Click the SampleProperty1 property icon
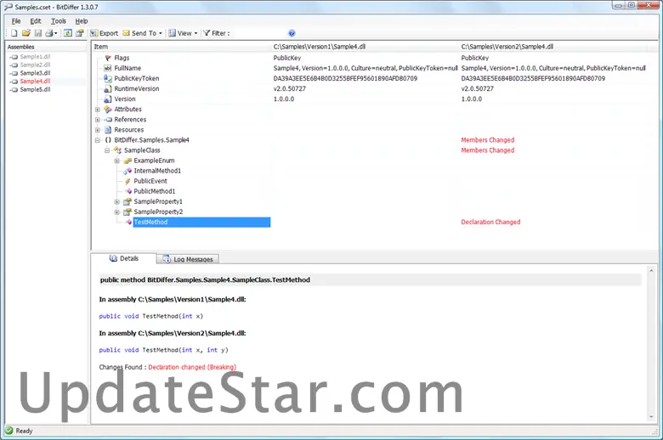Viewport: 663px width, 440px height. (127, 201)
